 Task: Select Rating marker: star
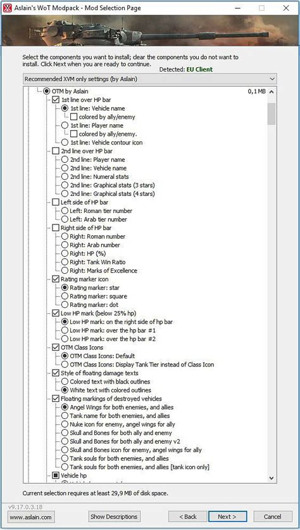(x=65, y=288)
